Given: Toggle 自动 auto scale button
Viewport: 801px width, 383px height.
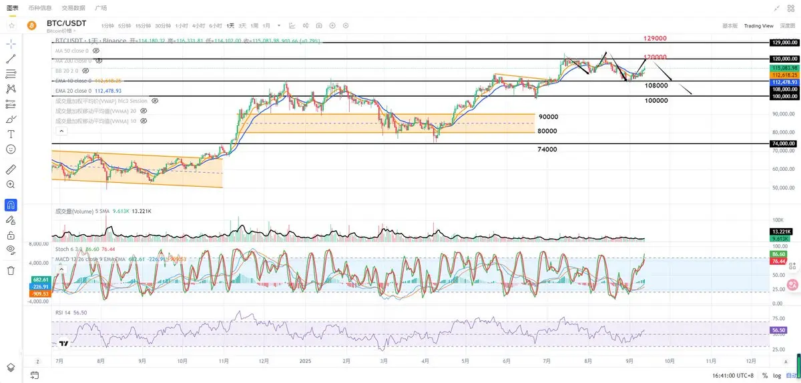Looking at the screenshot, I should pyautogui.click(x=790, y=376).
